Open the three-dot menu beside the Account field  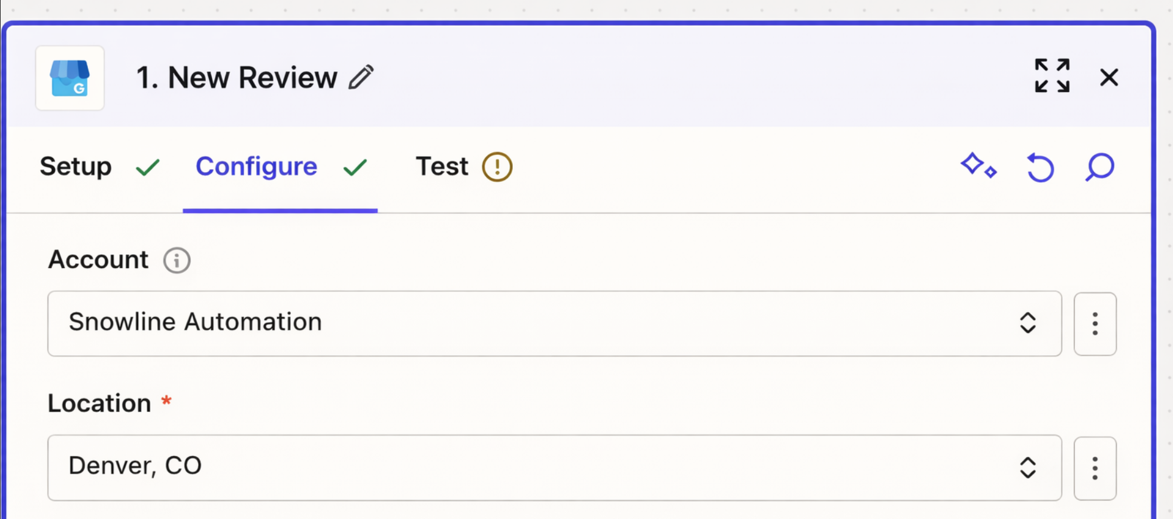click(x=1095, y=323)
